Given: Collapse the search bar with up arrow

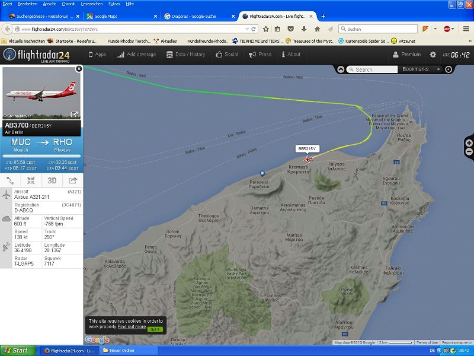Looking at the screenshot, I should (341, 69).
